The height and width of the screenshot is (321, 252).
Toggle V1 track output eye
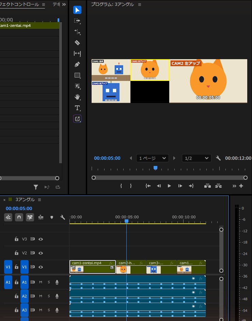(x=41, y=267)
